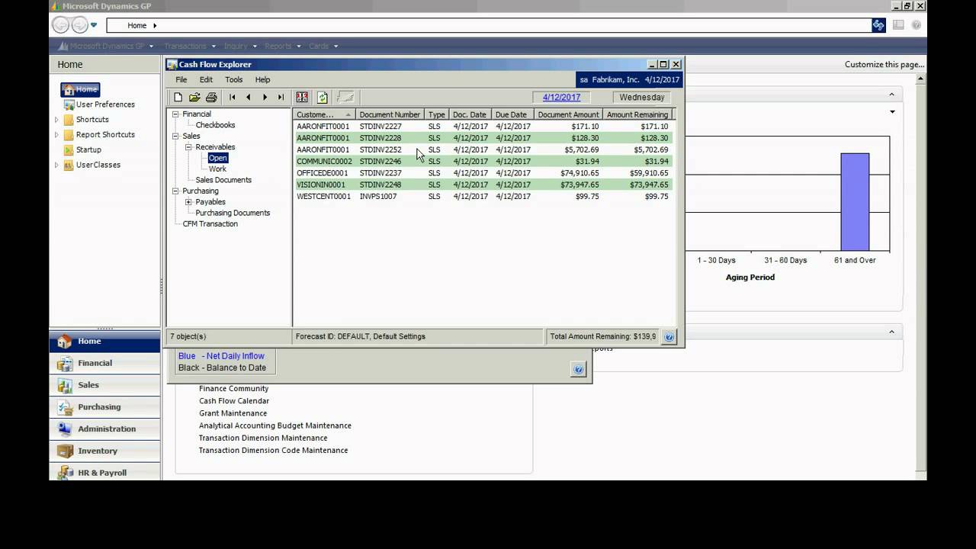976x549 pixels.
Task: Click the 4/12/2017 date link
Action: [561, 98]
